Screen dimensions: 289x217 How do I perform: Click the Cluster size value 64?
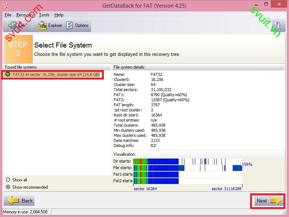[x=153, y=85]
